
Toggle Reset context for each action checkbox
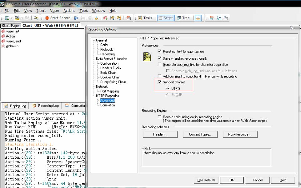[159, 52]
